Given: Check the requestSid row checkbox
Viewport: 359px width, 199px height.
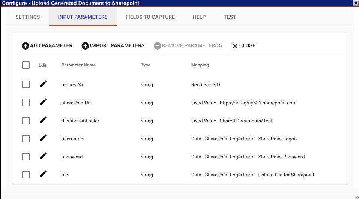Looking at the screenshot, I should coord(26,84).
